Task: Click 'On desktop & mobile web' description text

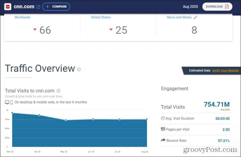Action: [x=51, y=102]
